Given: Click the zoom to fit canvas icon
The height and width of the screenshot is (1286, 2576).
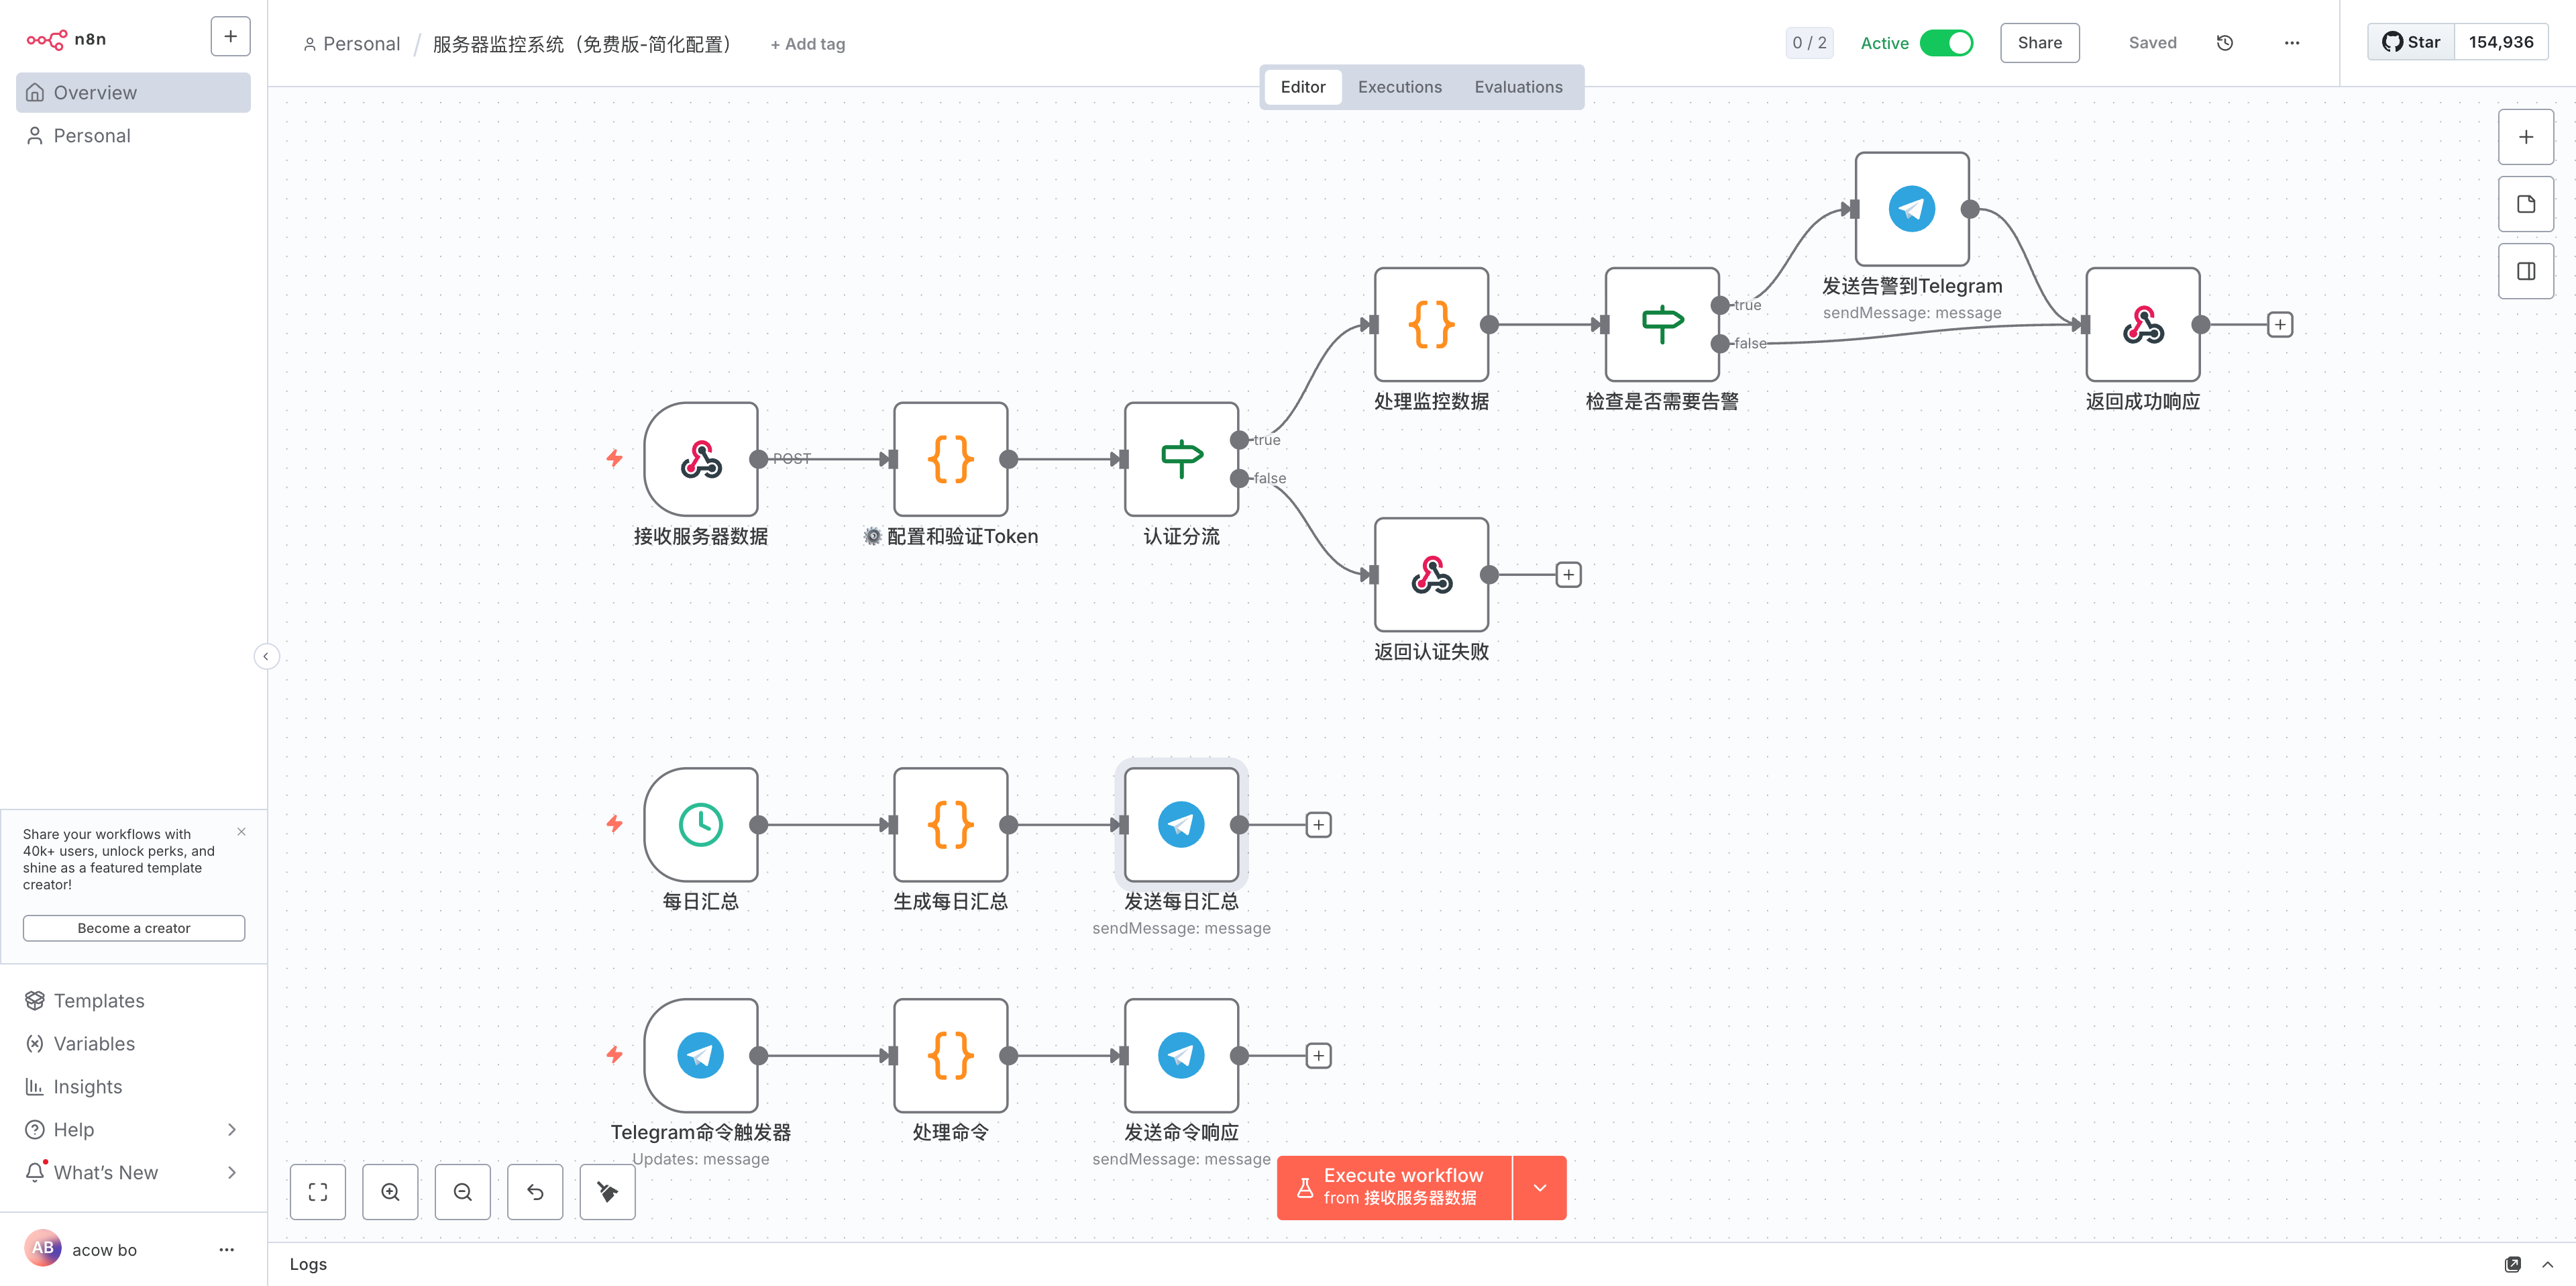Looking at the screenshot, I should click(317, 1191).
